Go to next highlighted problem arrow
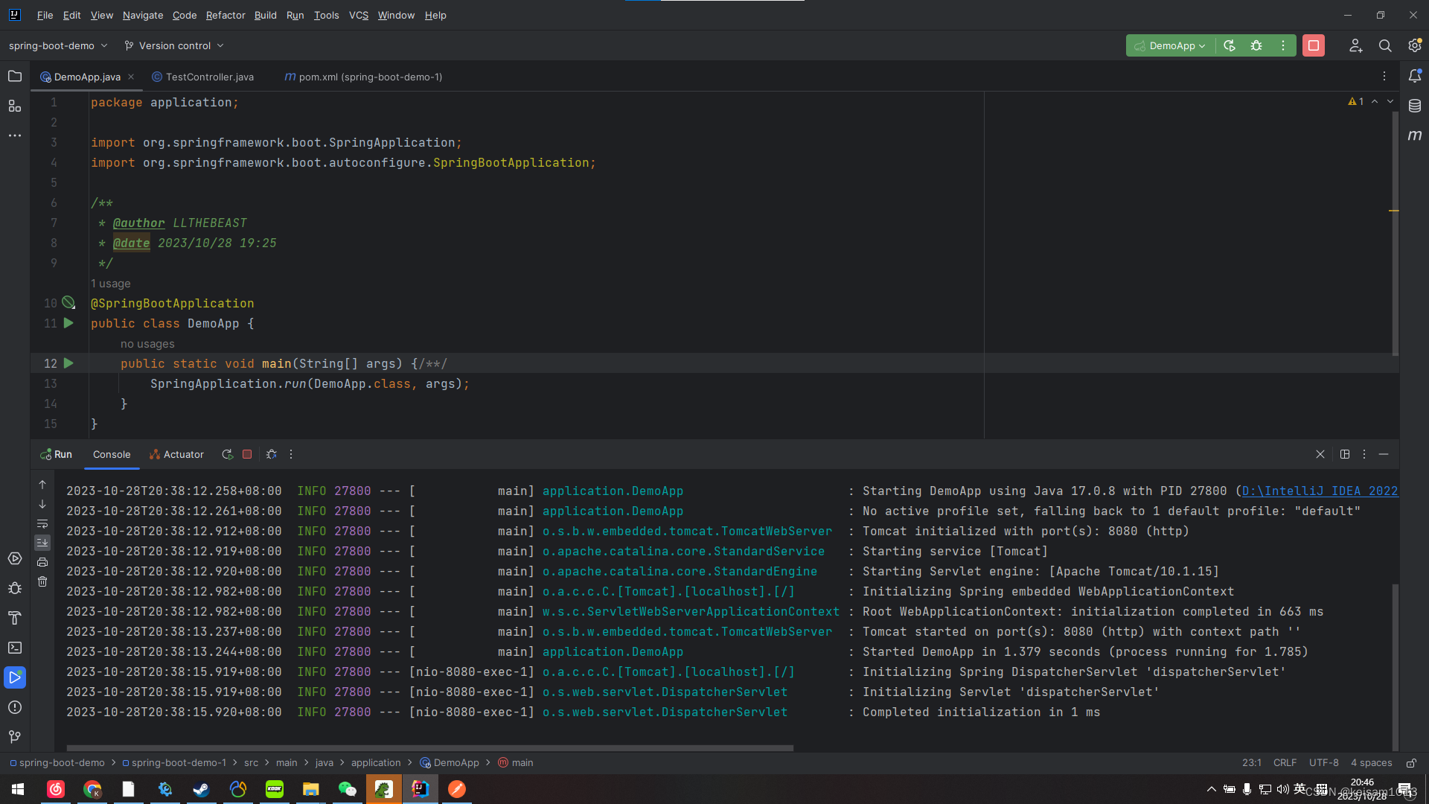Screen dimensions: 1429x804 [1390, 101]
